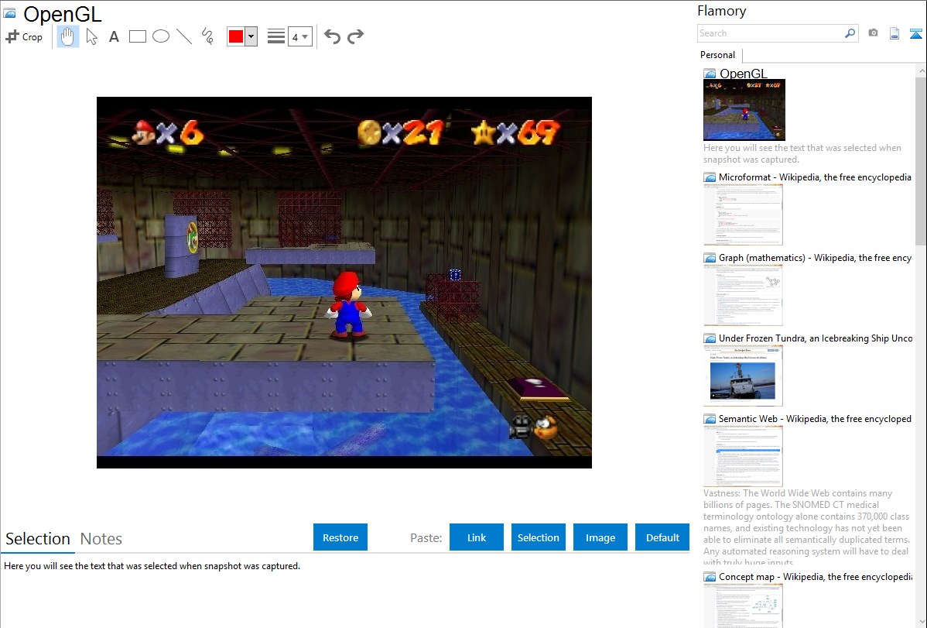Open the Personal tab
Screen dimensions: 927x628
coord(717,55)
